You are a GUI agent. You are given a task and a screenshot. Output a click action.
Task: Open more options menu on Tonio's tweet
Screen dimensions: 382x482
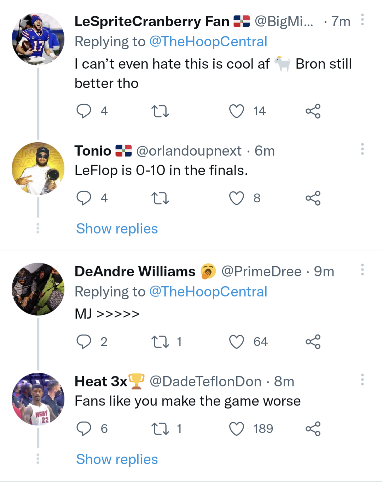(362, 149)
